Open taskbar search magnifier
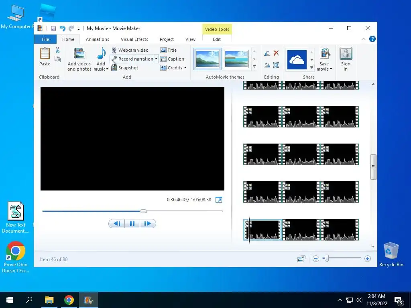This screenshot has width=411, height=308. click(29, 300)
